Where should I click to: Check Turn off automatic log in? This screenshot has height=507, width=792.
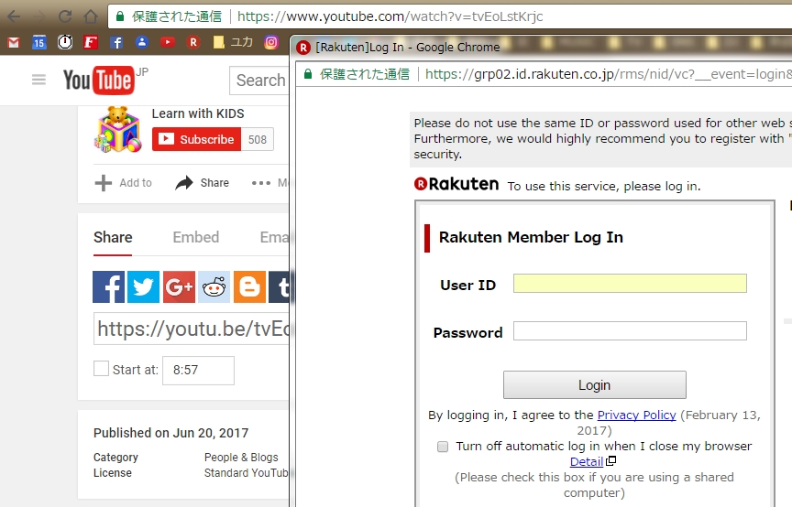[x=443, y=447]
